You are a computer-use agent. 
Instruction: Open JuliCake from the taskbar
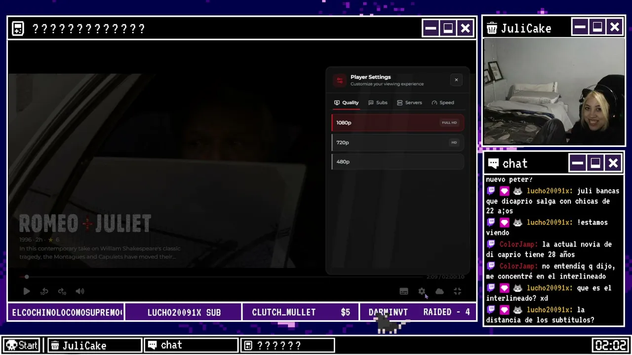pyautogui.click(x=94, y=345)
